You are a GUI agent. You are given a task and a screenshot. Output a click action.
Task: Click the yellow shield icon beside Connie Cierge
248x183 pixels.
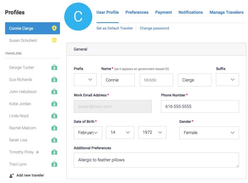pos(54,28)
